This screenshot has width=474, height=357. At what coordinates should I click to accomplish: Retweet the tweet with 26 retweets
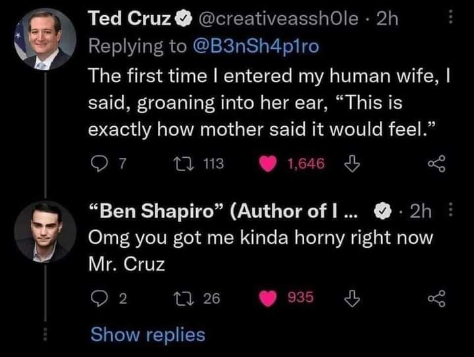(183, 298)
